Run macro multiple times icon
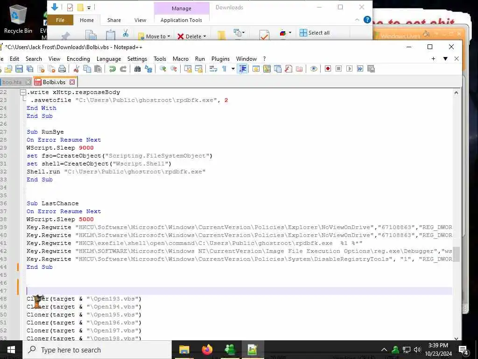The height and width of the screenshot is (359, 478). tap(360, 69)
